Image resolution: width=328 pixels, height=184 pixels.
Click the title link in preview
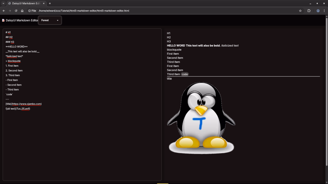coord(169,79)
